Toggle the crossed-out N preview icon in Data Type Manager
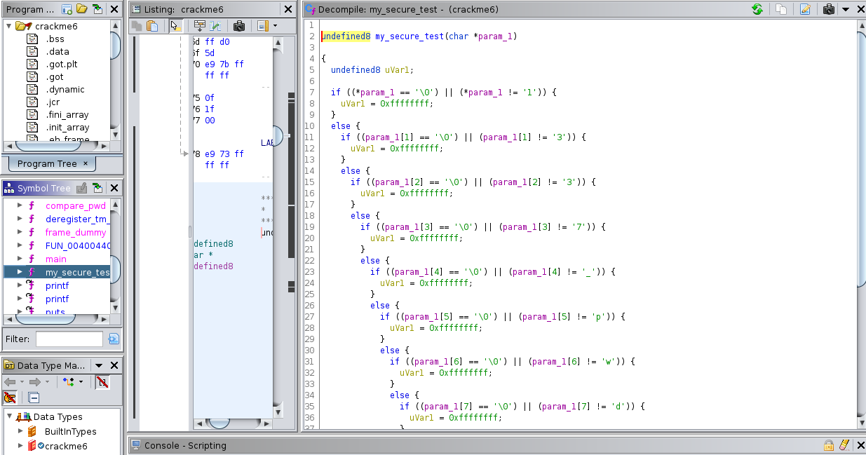This screenshot has width=866, height=455. tap(102, 382)
